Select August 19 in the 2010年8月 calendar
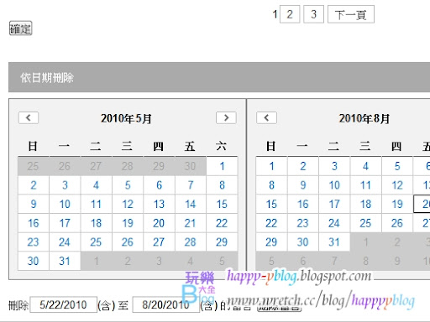The image size is (430, 322). [397, 204]
